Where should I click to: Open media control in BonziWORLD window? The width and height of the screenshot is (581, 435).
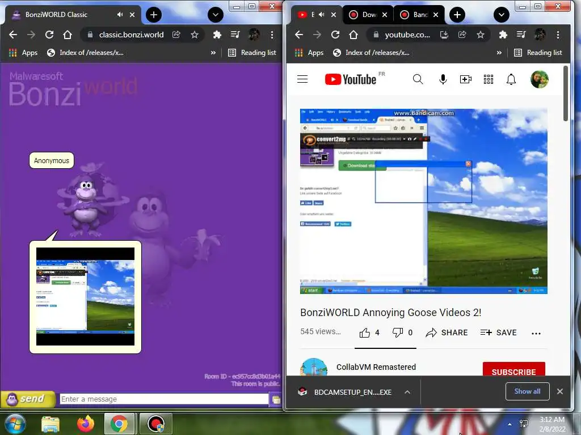pyautogui.click(x=235, y=35)
